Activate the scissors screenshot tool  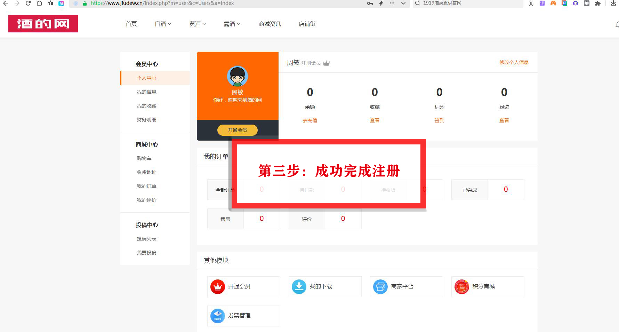[x=531, y=3]
